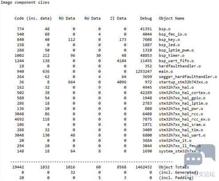219x181 pixels.
Task: Click the startup ZI data value 4096
Action: point(122,82)
